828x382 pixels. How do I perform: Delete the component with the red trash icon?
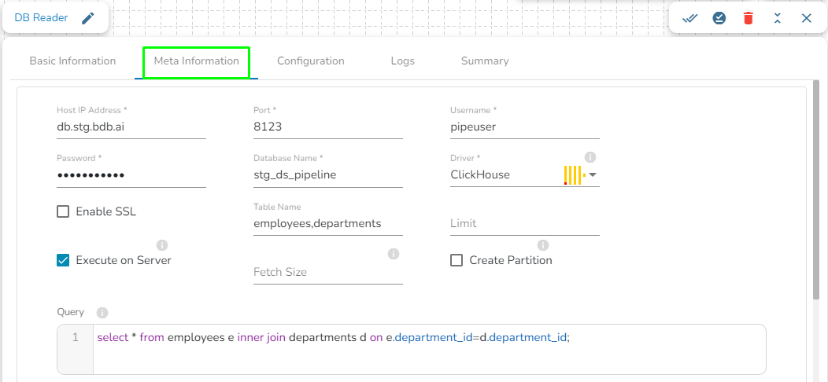tap(749, 18)
